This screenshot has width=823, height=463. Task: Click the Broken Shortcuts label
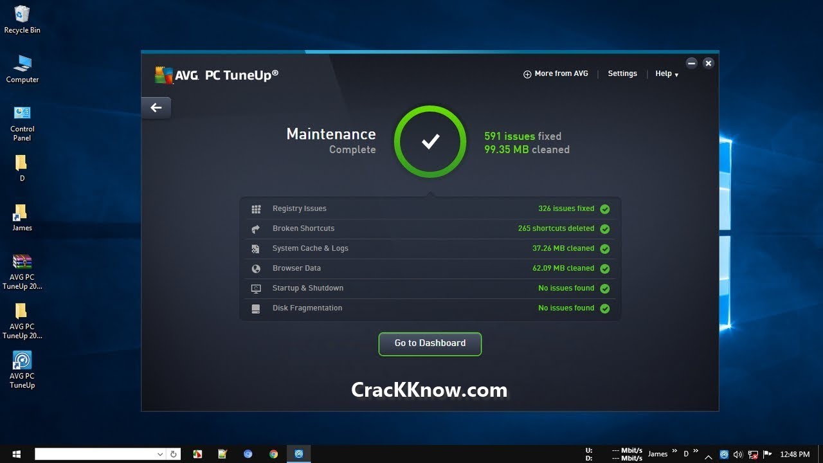click(303, 229)
